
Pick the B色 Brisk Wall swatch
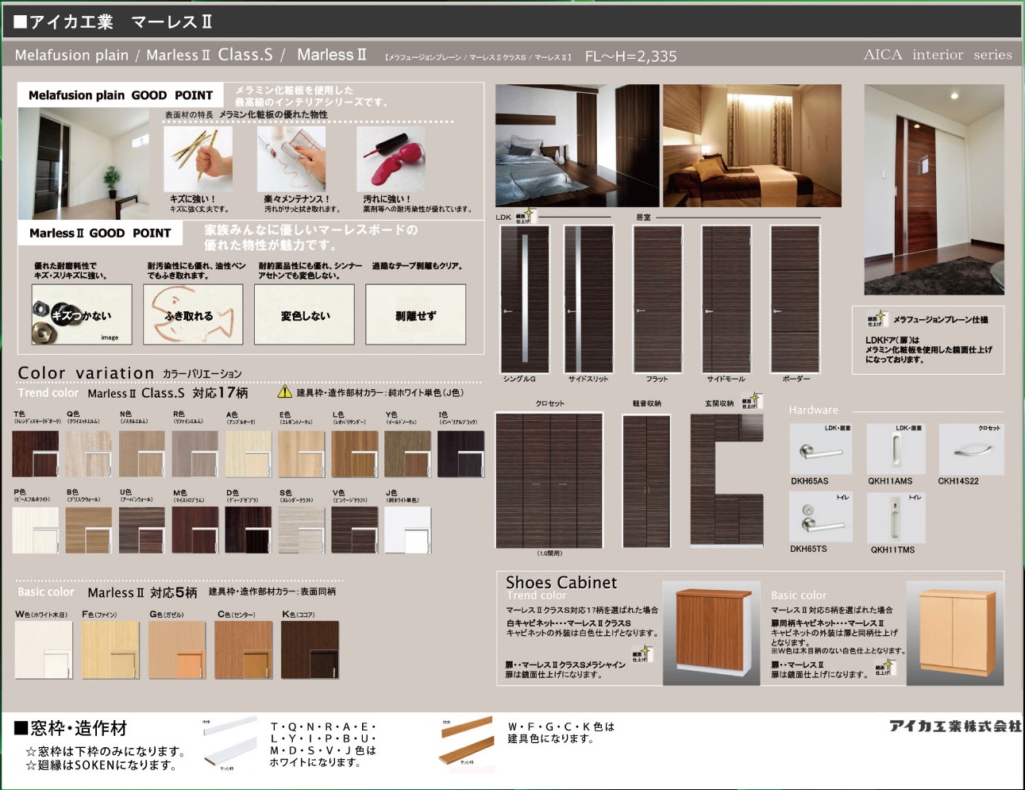pyautogui.click(x=88, y=530)
